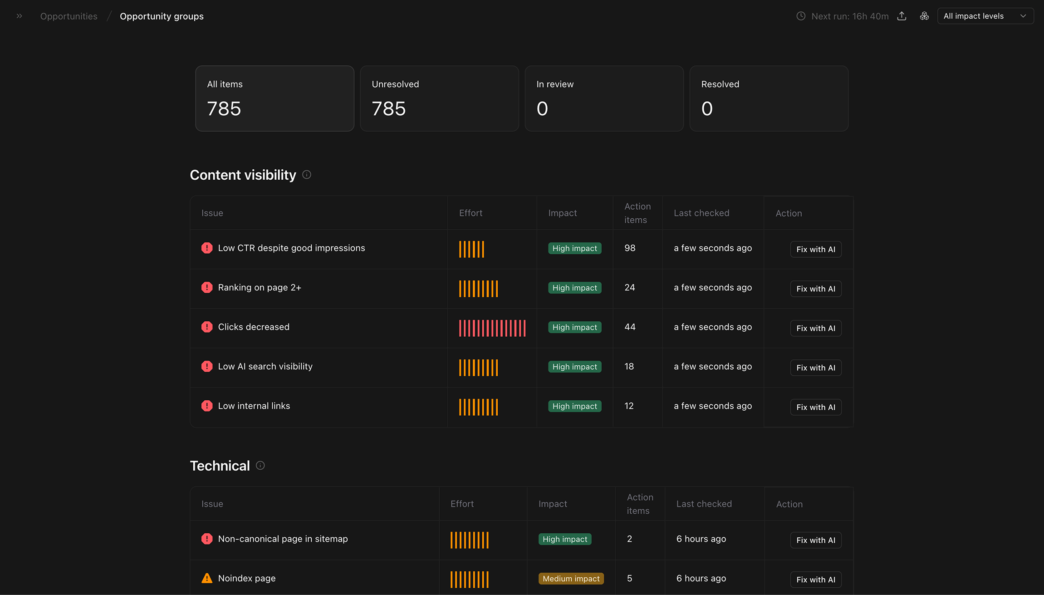This screenshot has height=595, width=1044.
Task: Click orange warning triangle for Noindex page
Action: pos(207,578)
